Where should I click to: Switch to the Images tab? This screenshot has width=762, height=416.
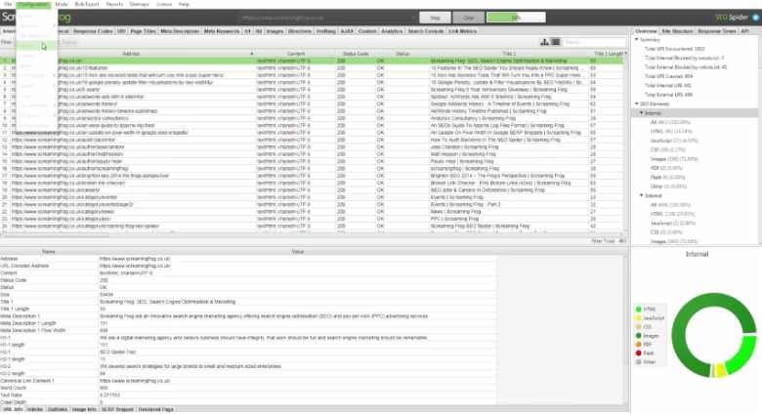275,31
